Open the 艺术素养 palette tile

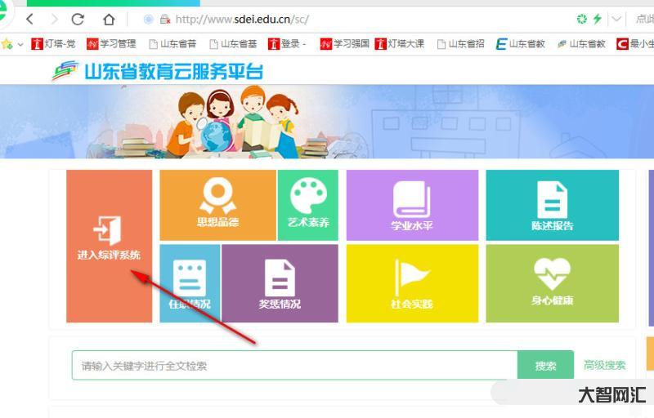(308, 205)
